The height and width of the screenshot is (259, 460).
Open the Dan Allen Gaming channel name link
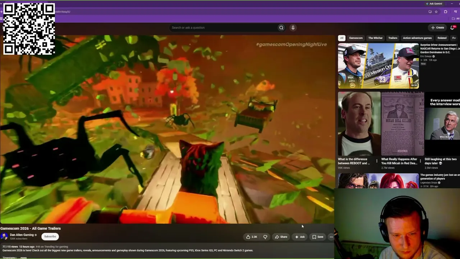(22, 235)
